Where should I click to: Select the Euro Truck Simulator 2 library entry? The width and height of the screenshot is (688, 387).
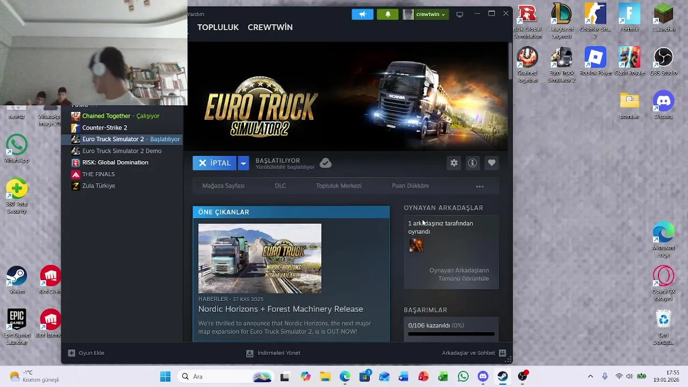121,139
